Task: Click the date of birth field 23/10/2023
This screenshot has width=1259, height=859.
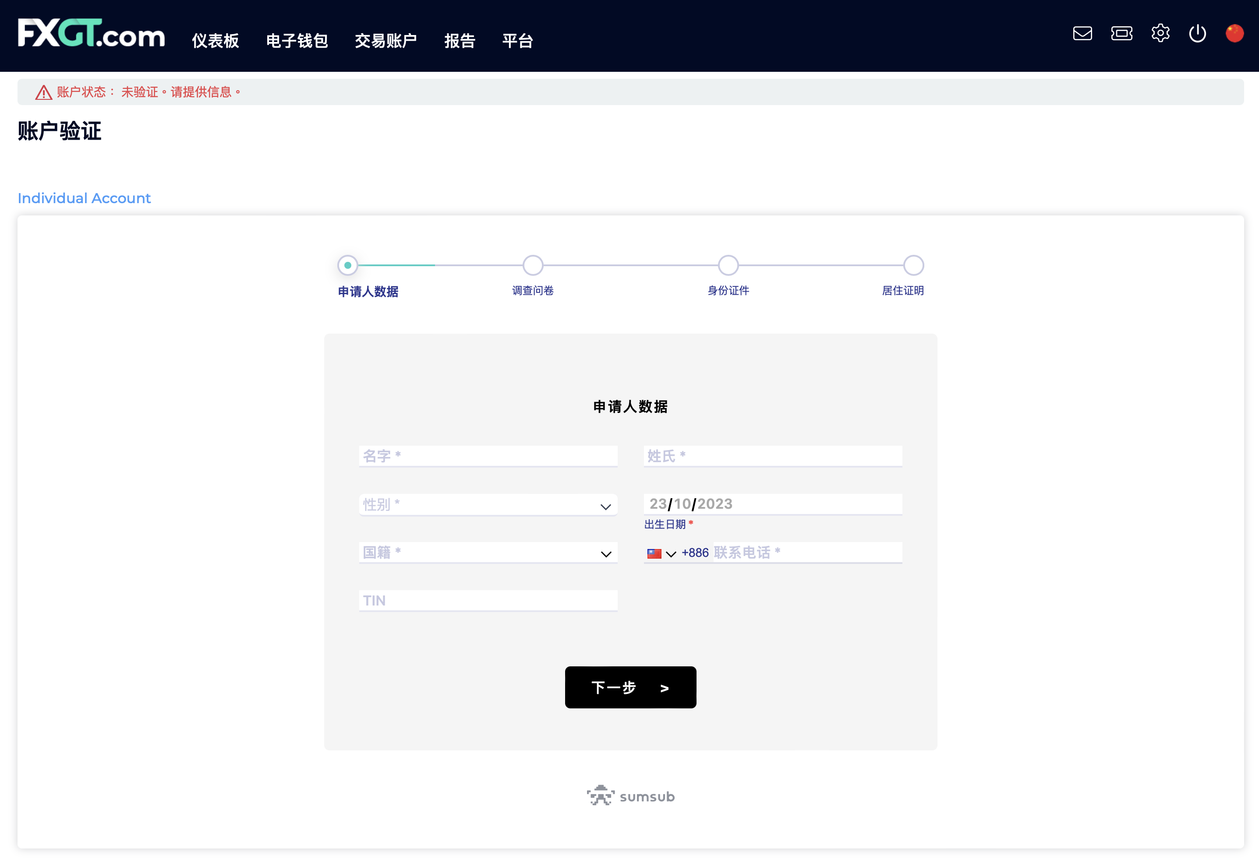Action: point(773,504)
